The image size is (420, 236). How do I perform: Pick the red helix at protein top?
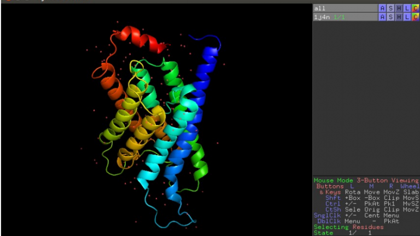coord(137,38)
